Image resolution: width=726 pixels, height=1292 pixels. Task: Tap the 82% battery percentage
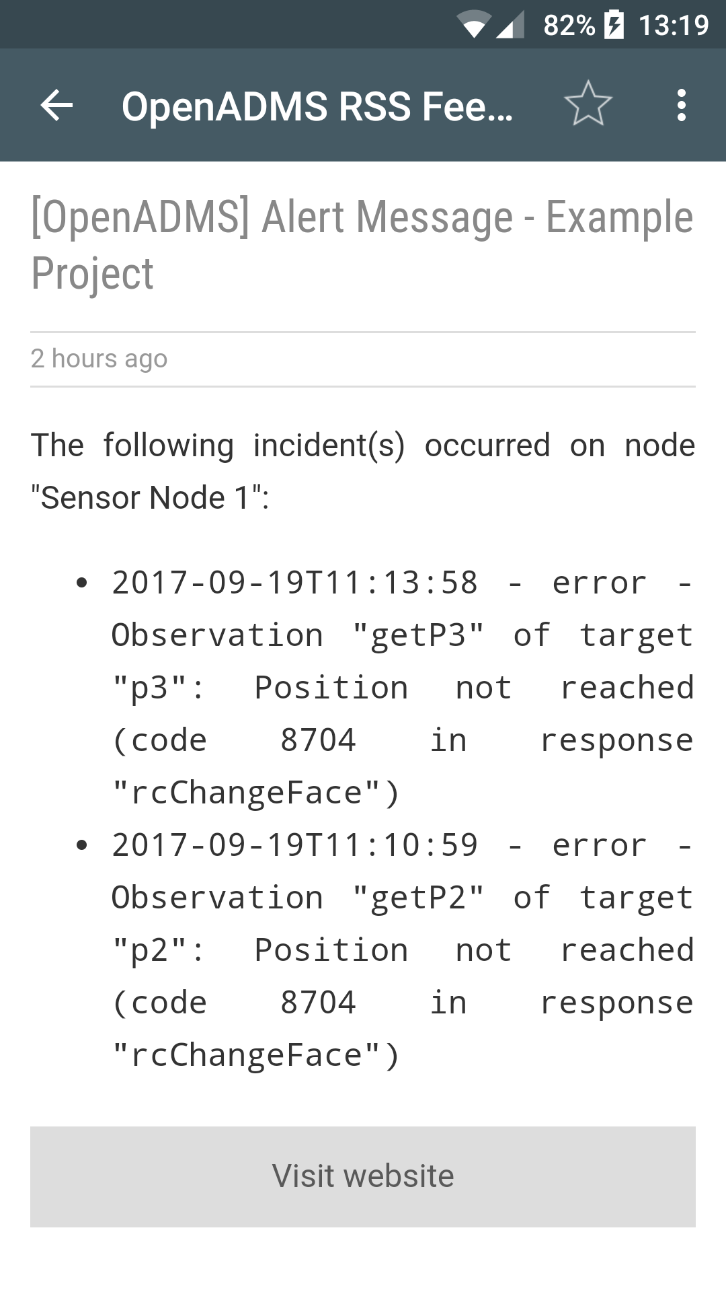(x=569, y=25)
